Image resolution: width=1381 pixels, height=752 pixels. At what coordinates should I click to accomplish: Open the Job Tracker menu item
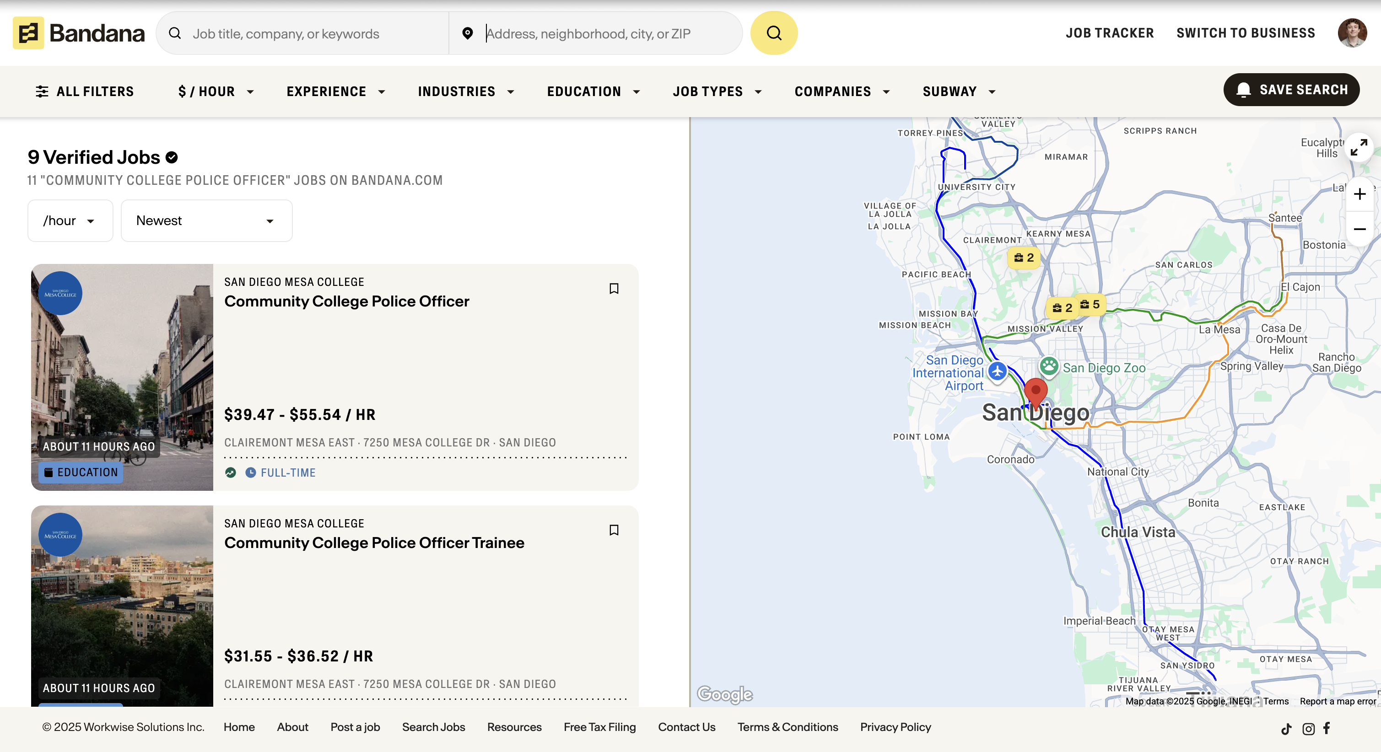(x=1109, y=33)
